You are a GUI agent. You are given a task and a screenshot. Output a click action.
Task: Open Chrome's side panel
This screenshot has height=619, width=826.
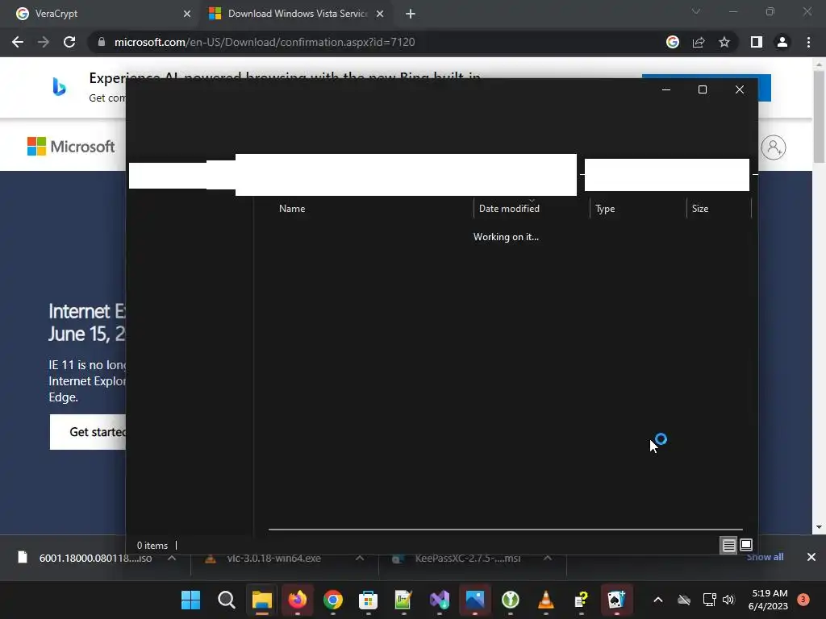tap(757, 42)
